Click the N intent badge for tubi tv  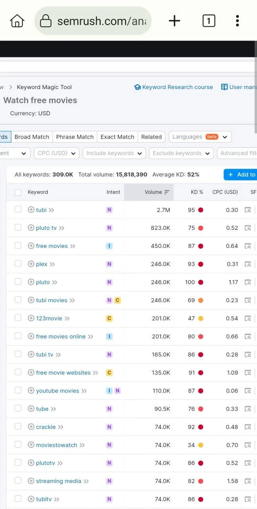click(x=109, y=354)
